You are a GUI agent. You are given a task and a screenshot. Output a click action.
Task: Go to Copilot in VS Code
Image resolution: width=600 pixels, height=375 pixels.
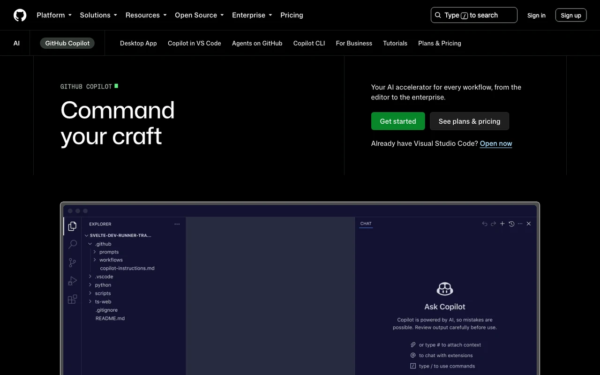tap(195, 43)
